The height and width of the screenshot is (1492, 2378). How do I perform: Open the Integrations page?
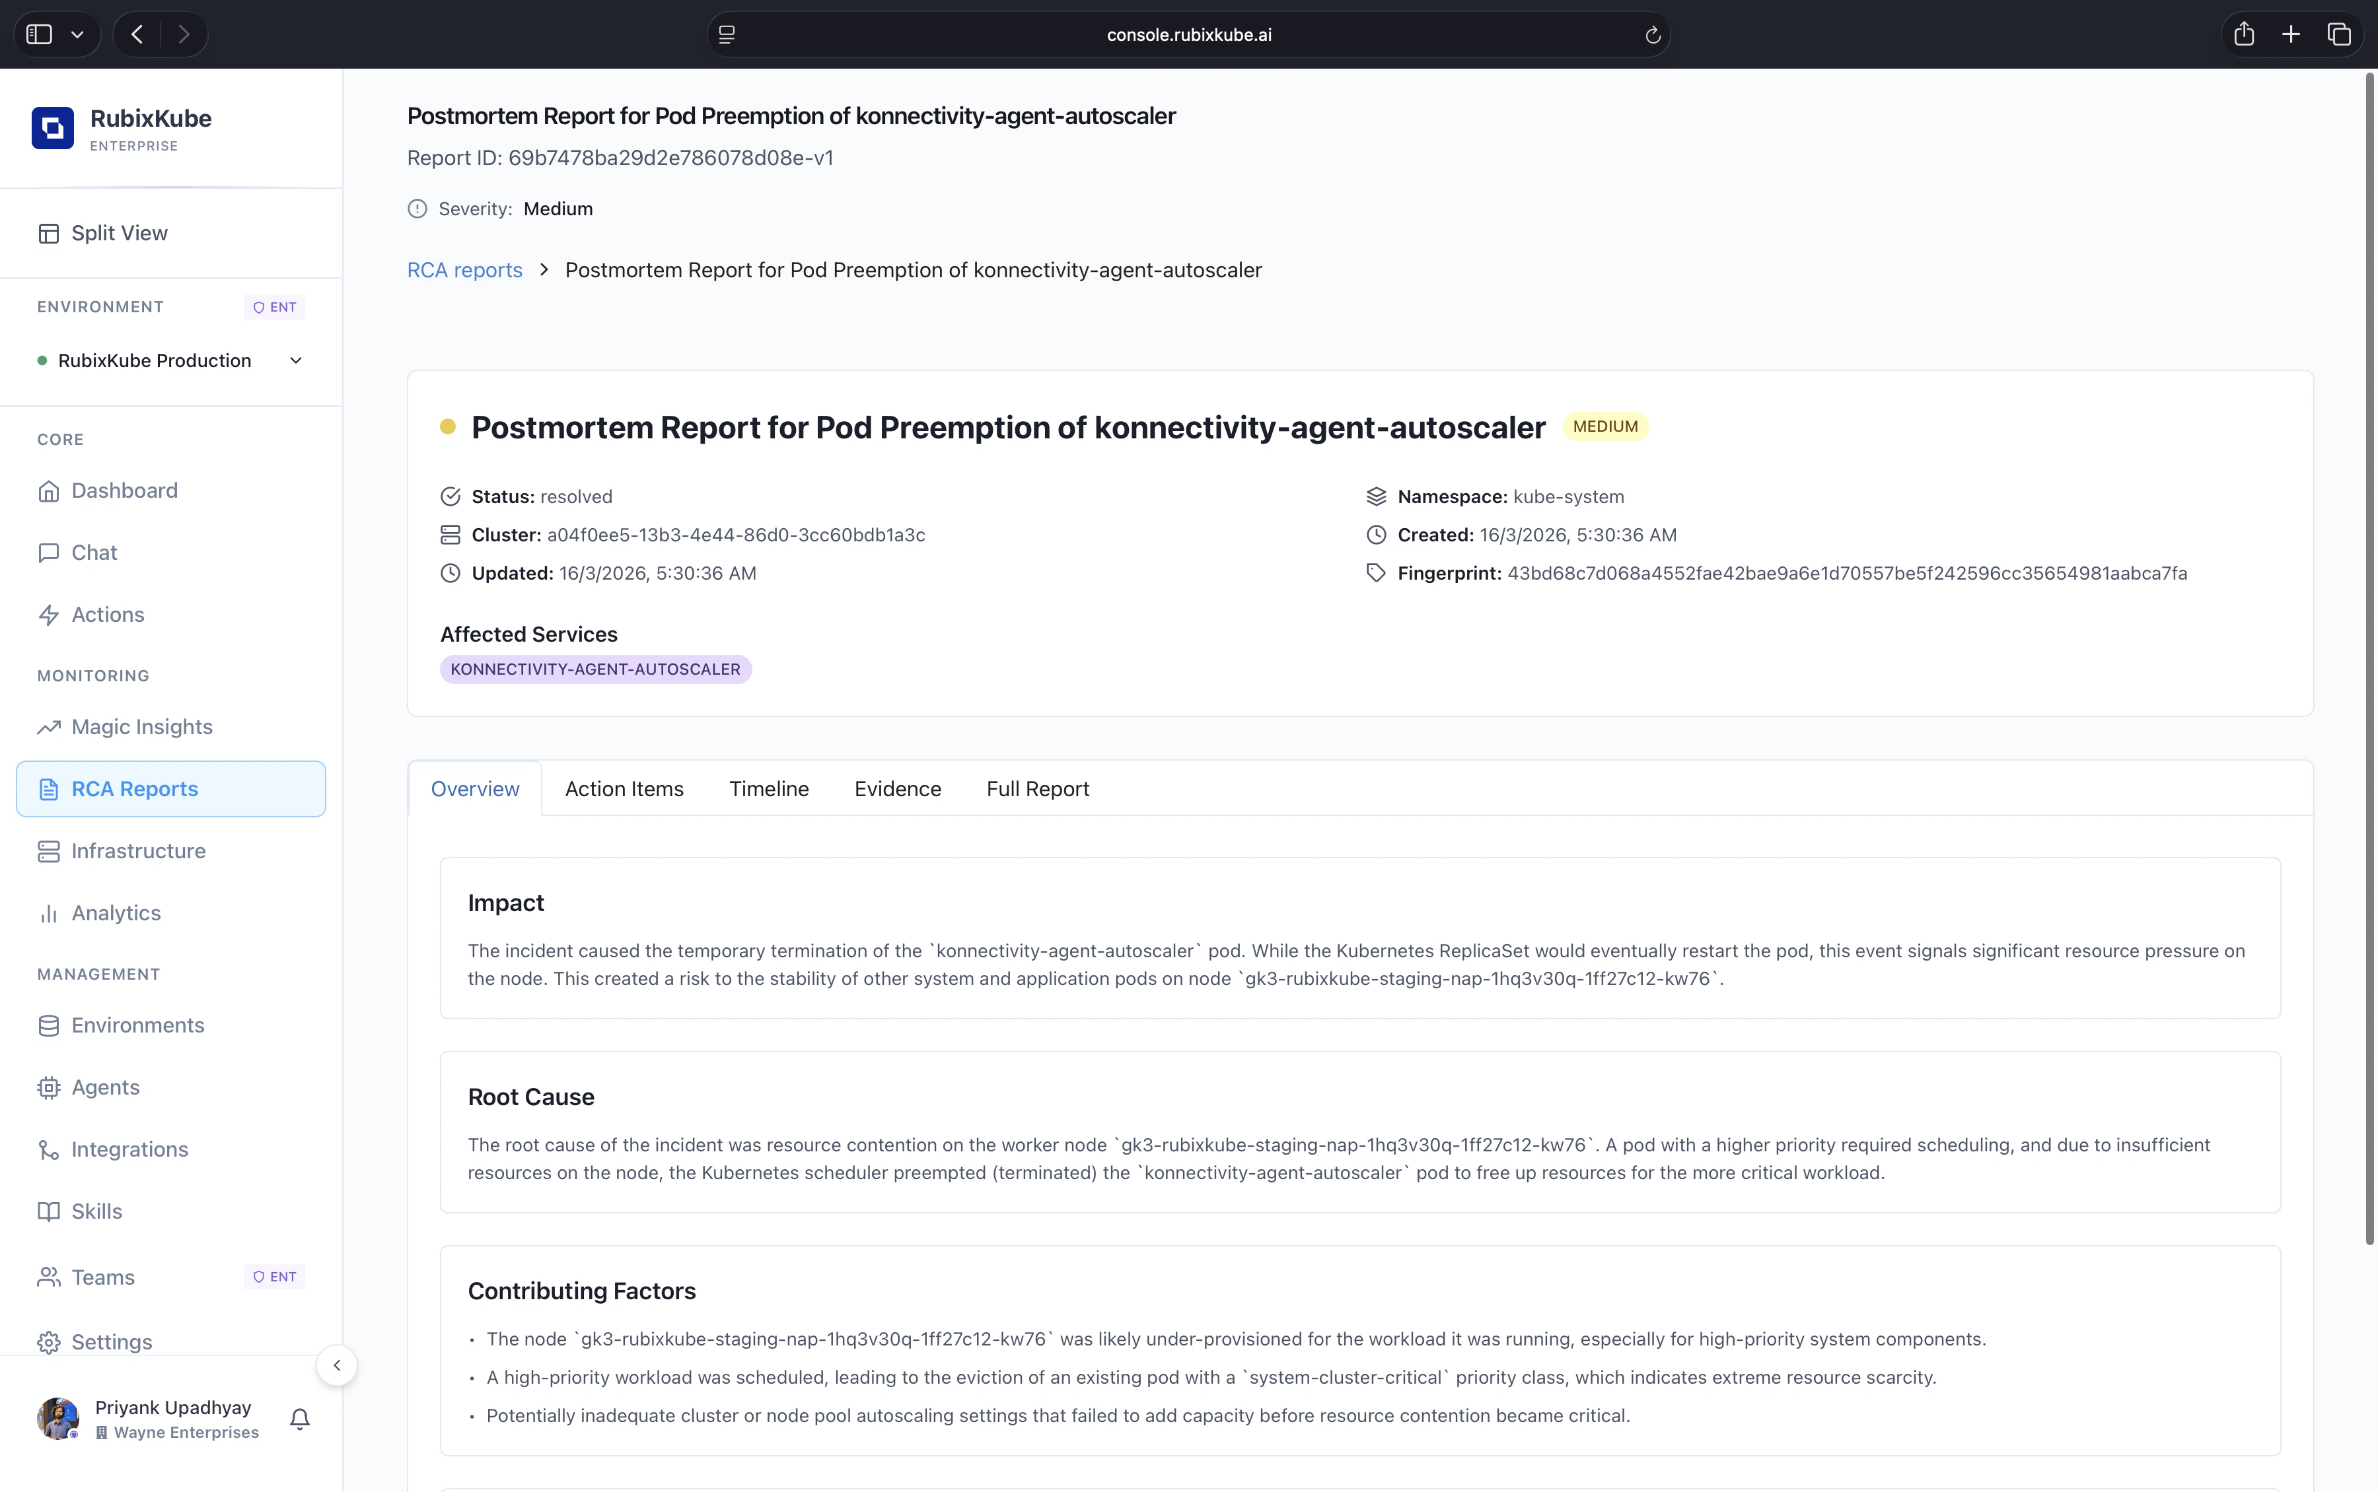(129, 1149)
